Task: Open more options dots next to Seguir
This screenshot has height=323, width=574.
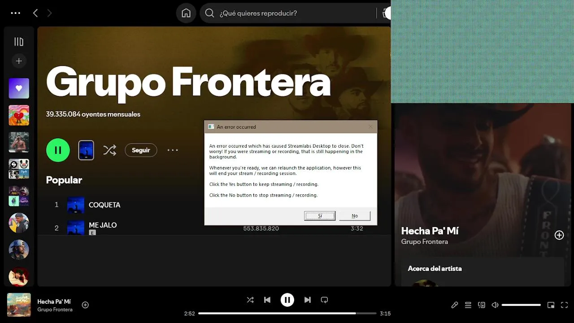Action: pos(173,150)
